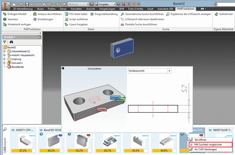235x155 pixels.
Task: Redo the last undone action
Action: [x=38, y=4]
